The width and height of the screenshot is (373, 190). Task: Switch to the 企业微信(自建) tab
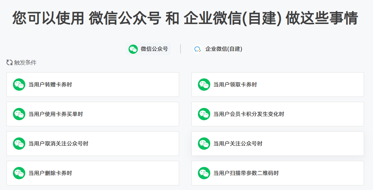(x=218, y=49)
